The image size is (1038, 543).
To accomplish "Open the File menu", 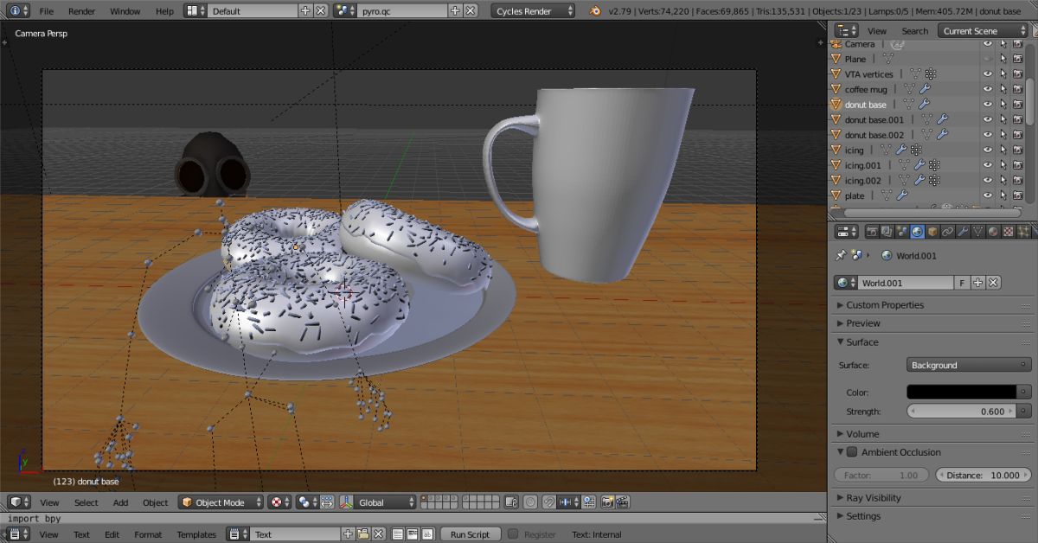I will coord(46,11).
